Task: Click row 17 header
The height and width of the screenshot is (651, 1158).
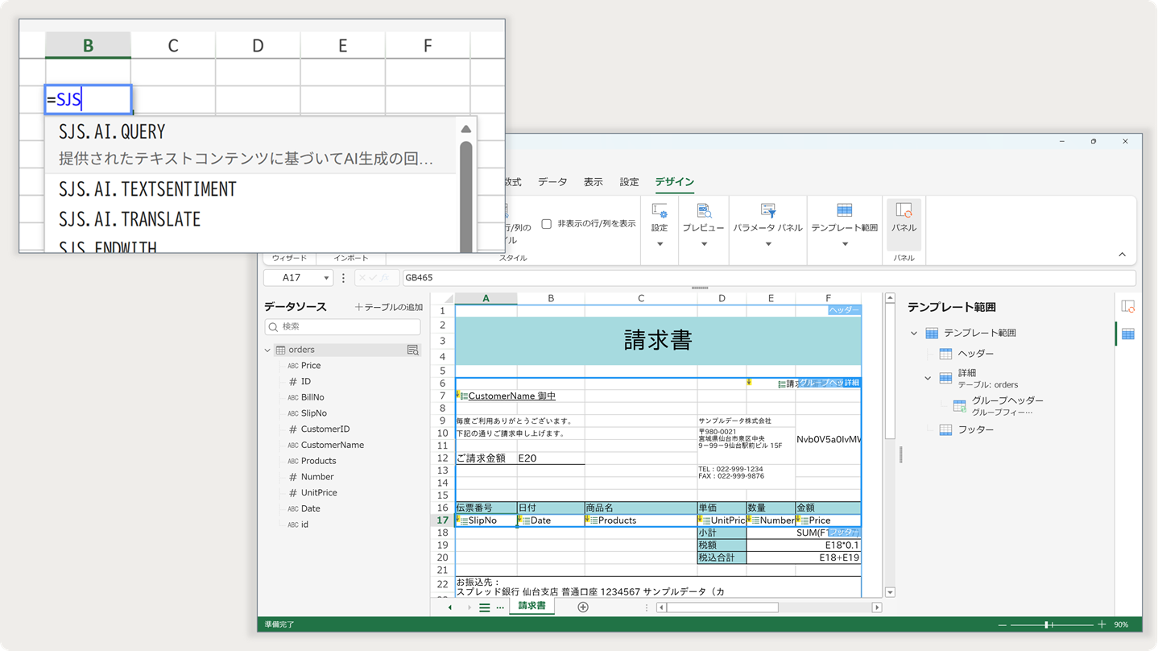Action: [x=442, y=520]
